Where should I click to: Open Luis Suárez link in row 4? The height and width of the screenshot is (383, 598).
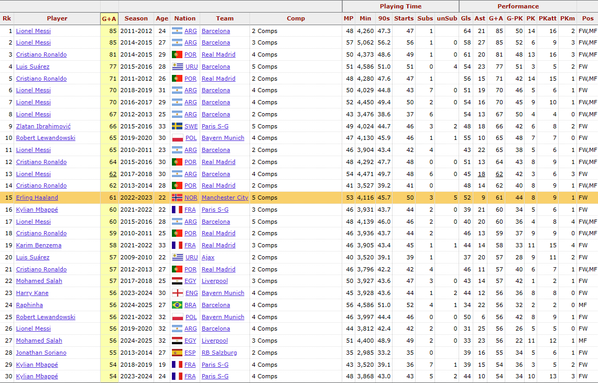[32, 67]
